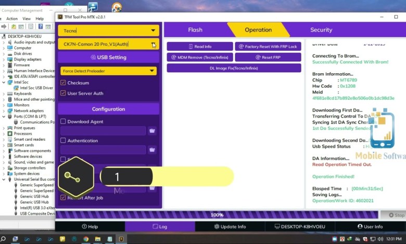Viewport: 406px width, 244px height.
Task: Switch to the Operation tab
Action: point(258,30)
